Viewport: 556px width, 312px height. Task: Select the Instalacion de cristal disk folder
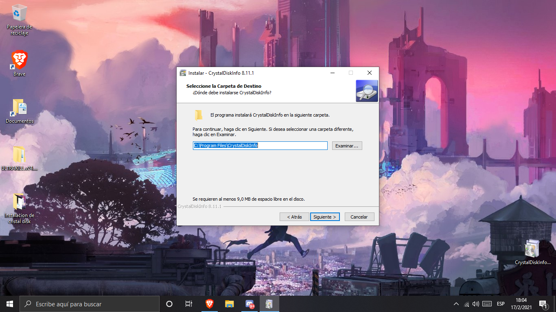coord(19,208)
